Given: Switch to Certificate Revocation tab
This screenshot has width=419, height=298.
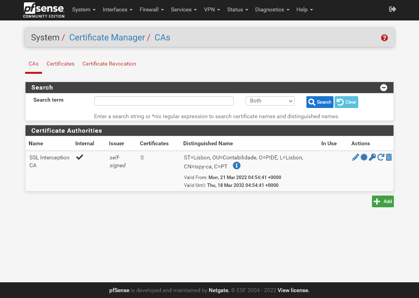Looking at the screenshot, I should [x=109, y=64].
